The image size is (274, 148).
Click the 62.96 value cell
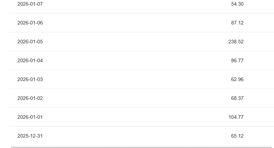[x=237, y=79]
